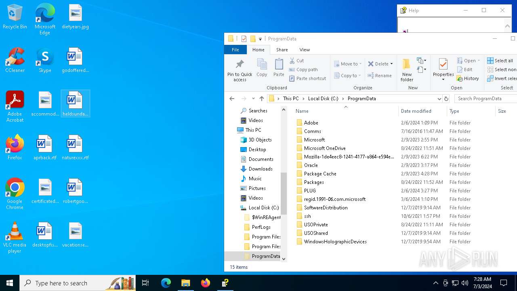Viewport: 517px width, 291px height.
Task: Select Downloads in navigation pane
Action: pyautogui.click(x=261, y=169)
